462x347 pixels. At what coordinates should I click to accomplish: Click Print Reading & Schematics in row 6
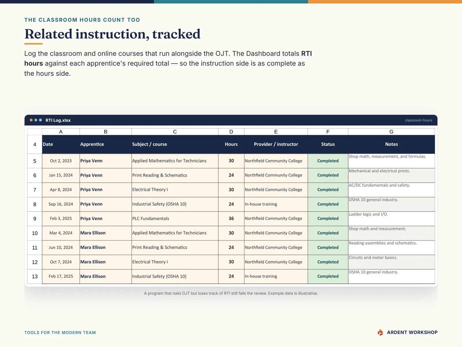(x=175, y=175)
